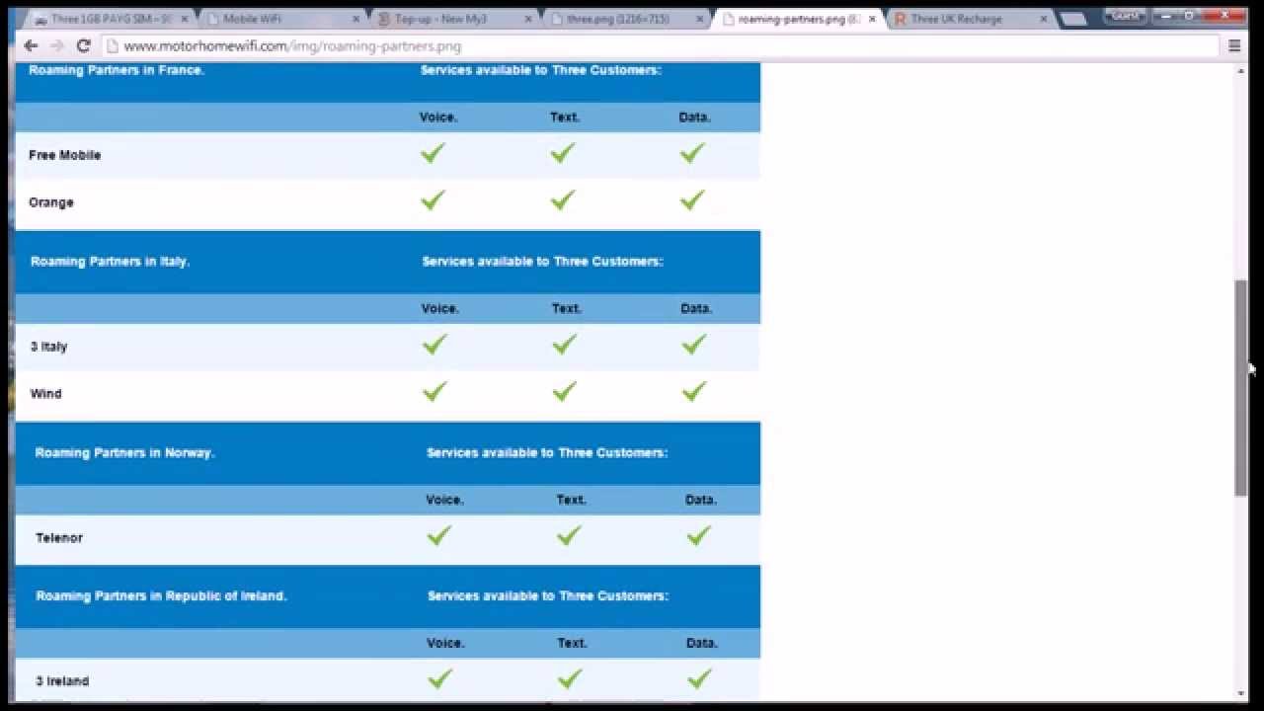Image resolution: width=1264 pixels, height=711 pixels.
Task: Close the Three UK Recharge tab
Action: click(x=1044, y=19)
